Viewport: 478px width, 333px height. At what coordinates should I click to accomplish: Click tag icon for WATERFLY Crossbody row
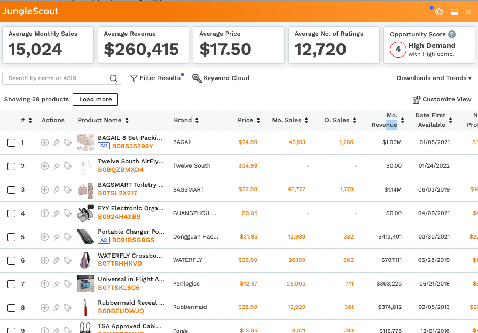[67, 260]
